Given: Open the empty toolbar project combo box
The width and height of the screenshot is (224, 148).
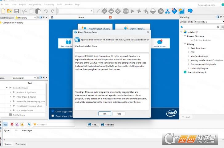Looking at the screenshot, I should (75, 11).
